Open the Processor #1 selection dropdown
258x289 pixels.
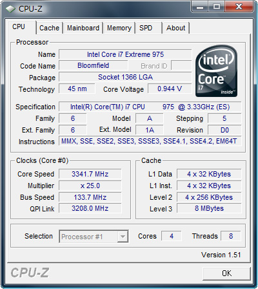[94, 237]
